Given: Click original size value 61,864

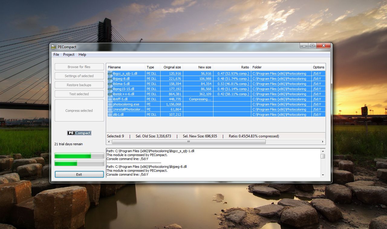Looking at the screenshot, I should [x=176, y=109].
